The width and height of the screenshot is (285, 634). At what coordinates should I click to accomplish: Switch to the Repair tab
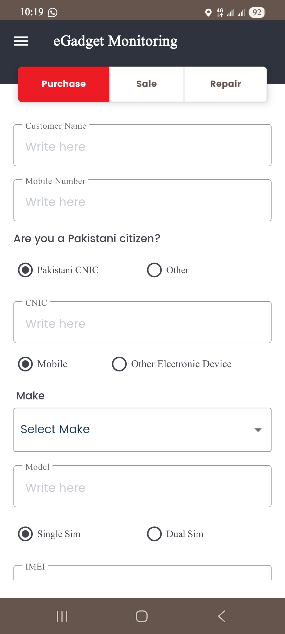tap(226, 84)
